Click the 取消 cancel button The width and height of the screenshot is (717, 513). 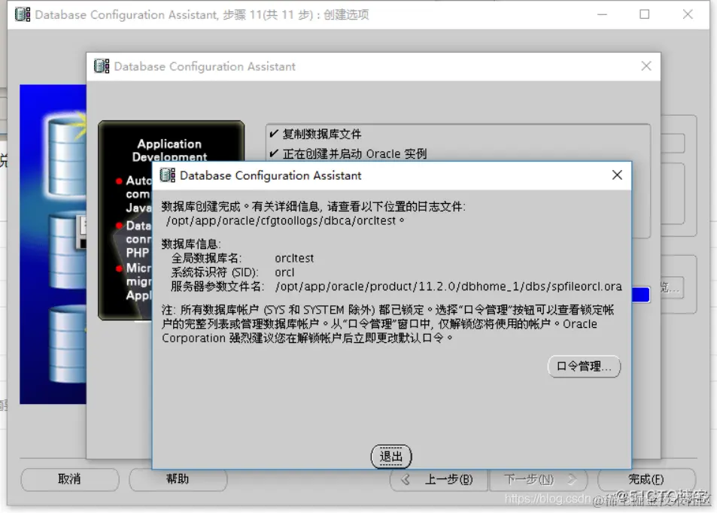[x=69, y=480]
